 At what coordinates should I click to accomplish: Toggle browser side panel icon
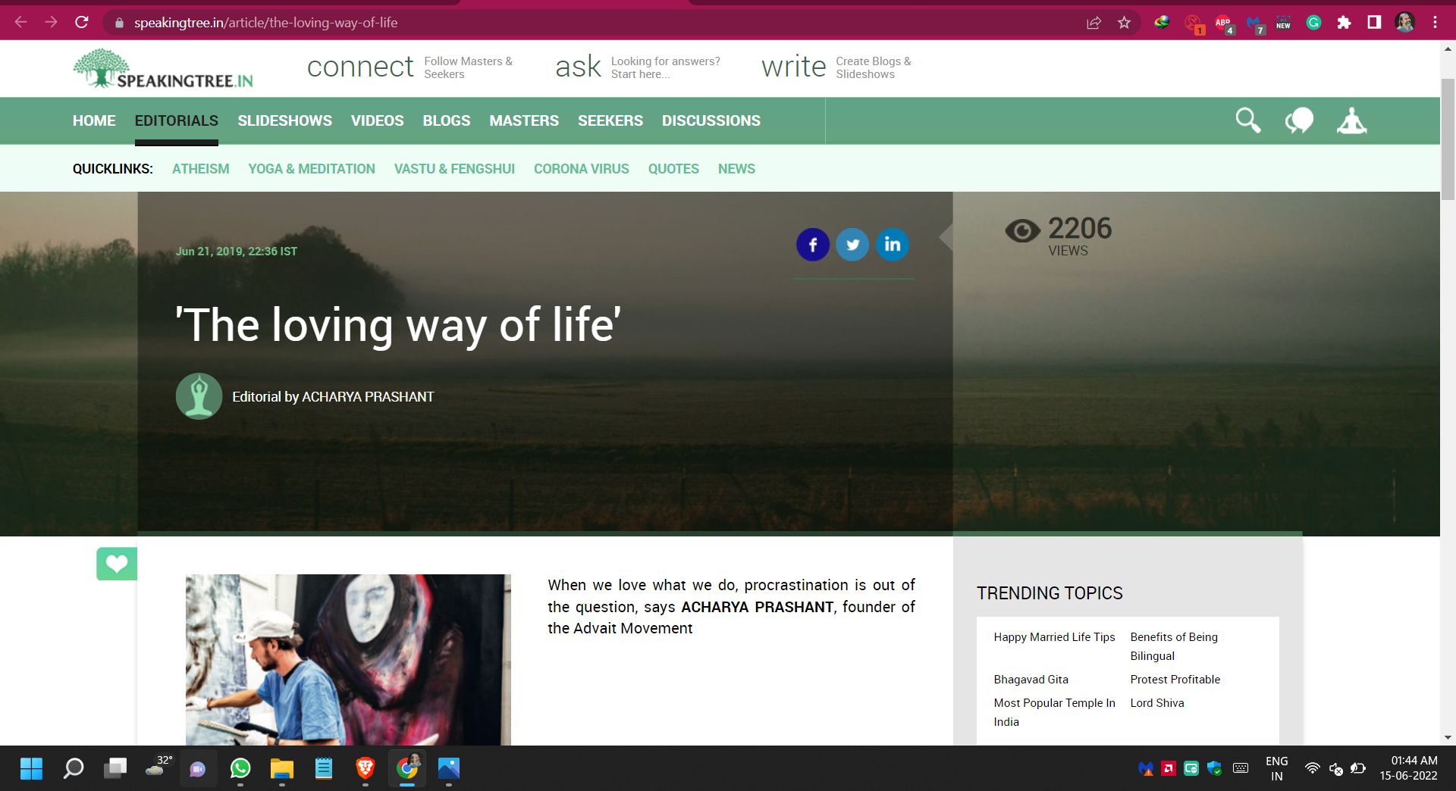(1374, 23)
